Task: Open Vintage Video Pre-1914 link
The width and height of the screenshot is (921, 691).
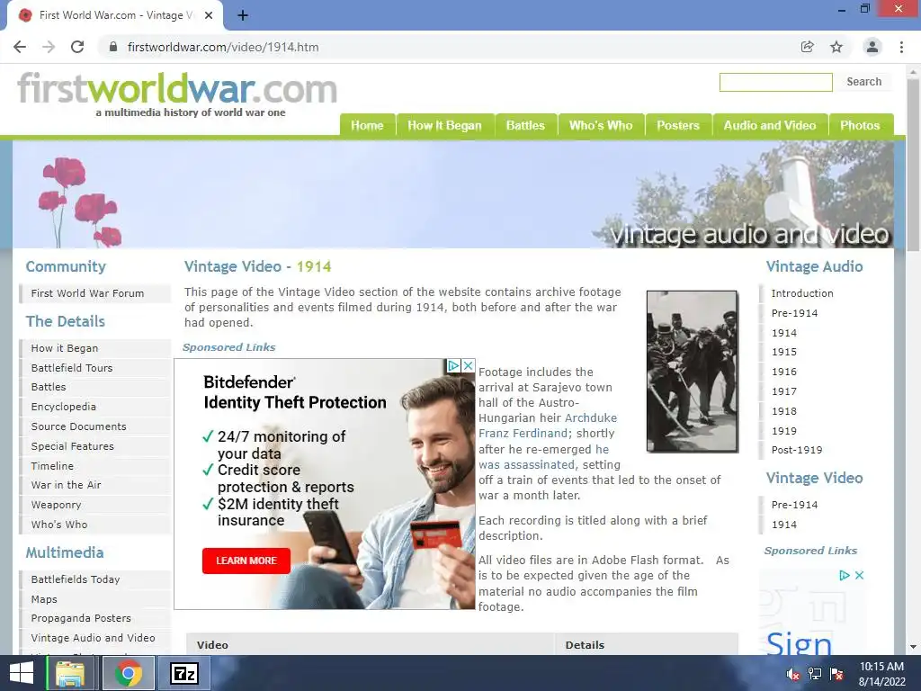Action: (794, 505)
